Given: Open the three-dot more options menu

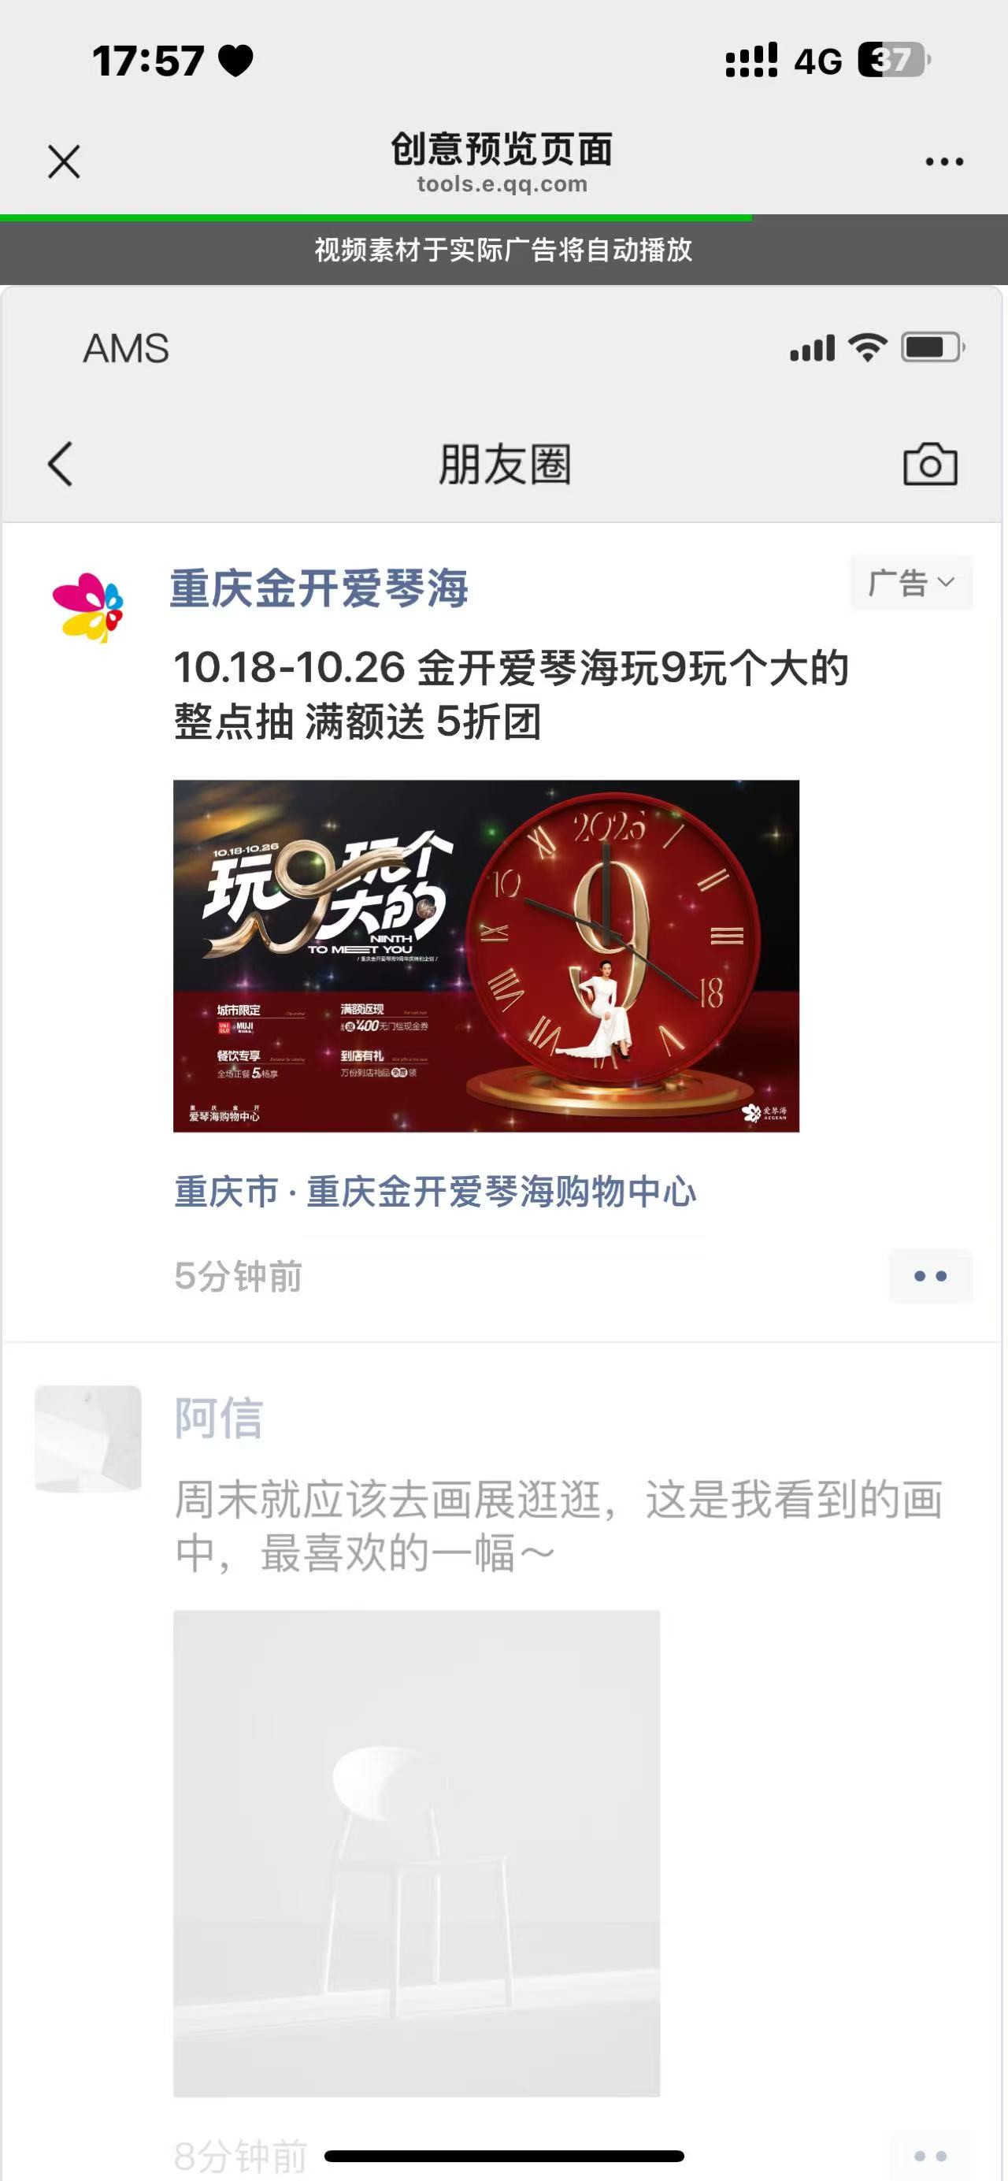Looking at the screenshot, I should point(943,161).
